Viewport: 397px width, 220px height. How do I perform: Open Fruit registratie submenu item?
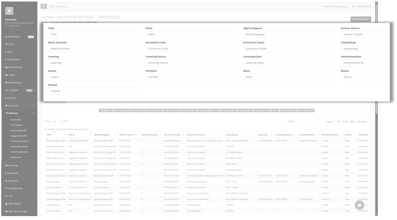18,130
